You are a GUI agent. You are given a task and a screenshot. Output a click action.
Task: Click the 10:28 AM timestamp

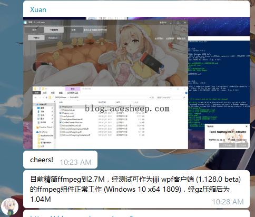coord(228,202)
